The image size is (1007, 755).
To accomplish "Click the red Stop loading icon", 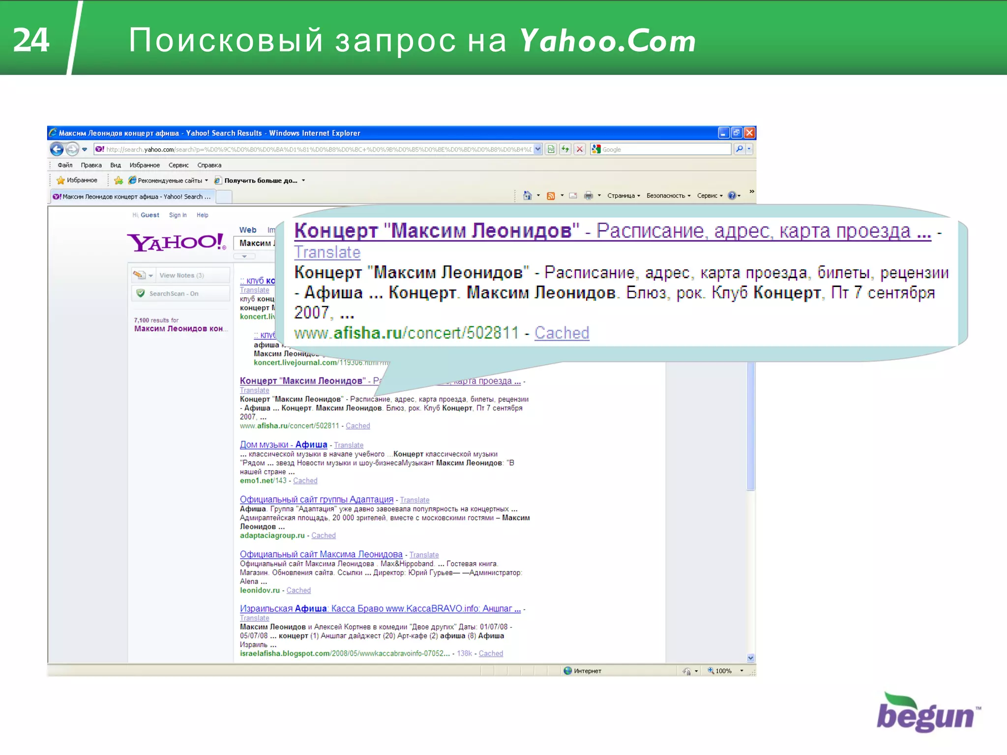I will [x=580, y=149].
